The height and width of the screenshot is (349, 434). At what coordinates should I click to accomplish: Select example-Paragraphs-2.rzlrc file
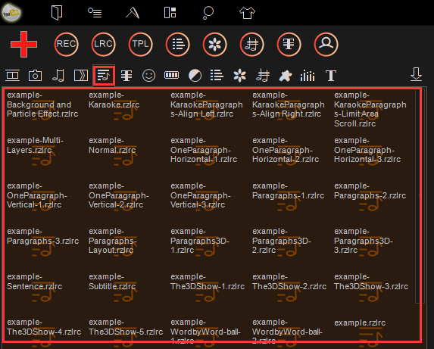click(x=370, y=196)
